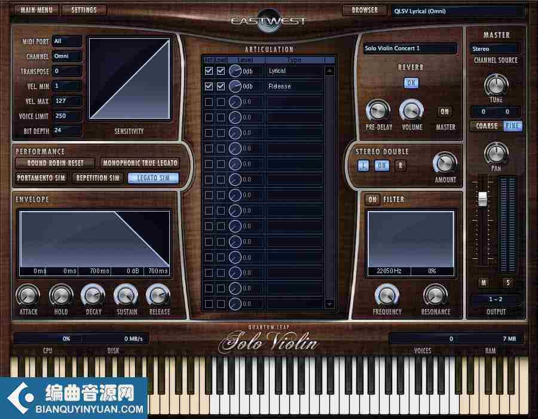Mute the master channel with M
Screen dimensions: 538x419
tap(484, 283)
